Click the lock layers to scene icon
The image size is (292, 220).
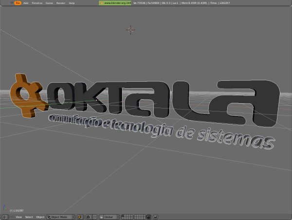(148, 217)
